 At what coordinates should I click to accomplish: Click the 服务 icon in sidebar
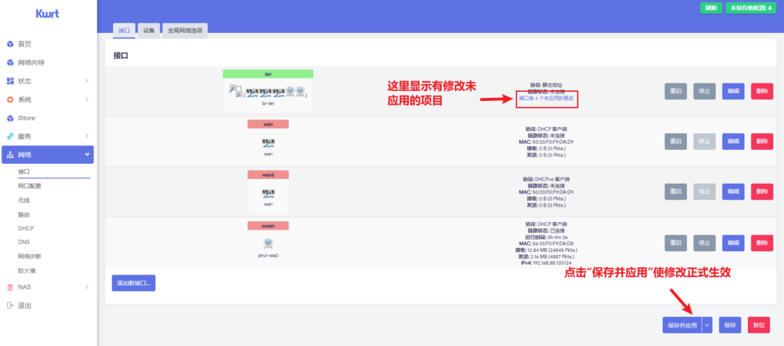[x=10, y=136]
